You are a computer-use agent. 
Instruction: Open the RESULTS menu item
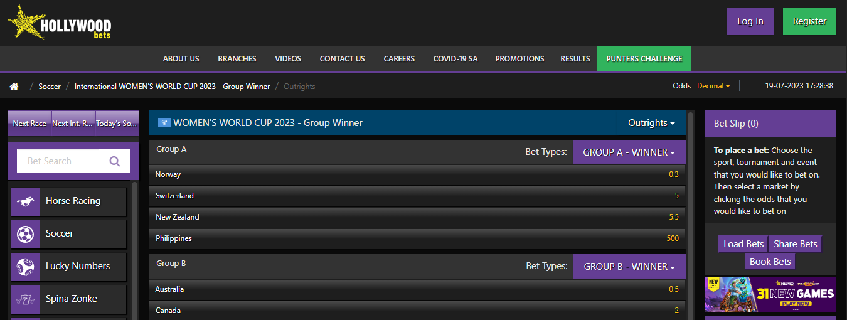click(575, 59)
